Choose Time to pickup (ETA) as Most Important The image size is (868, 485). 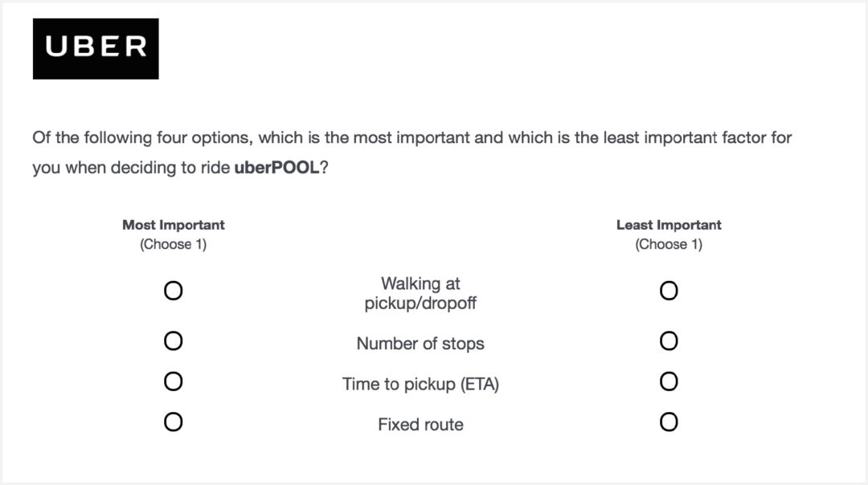(x=174, y=381)
